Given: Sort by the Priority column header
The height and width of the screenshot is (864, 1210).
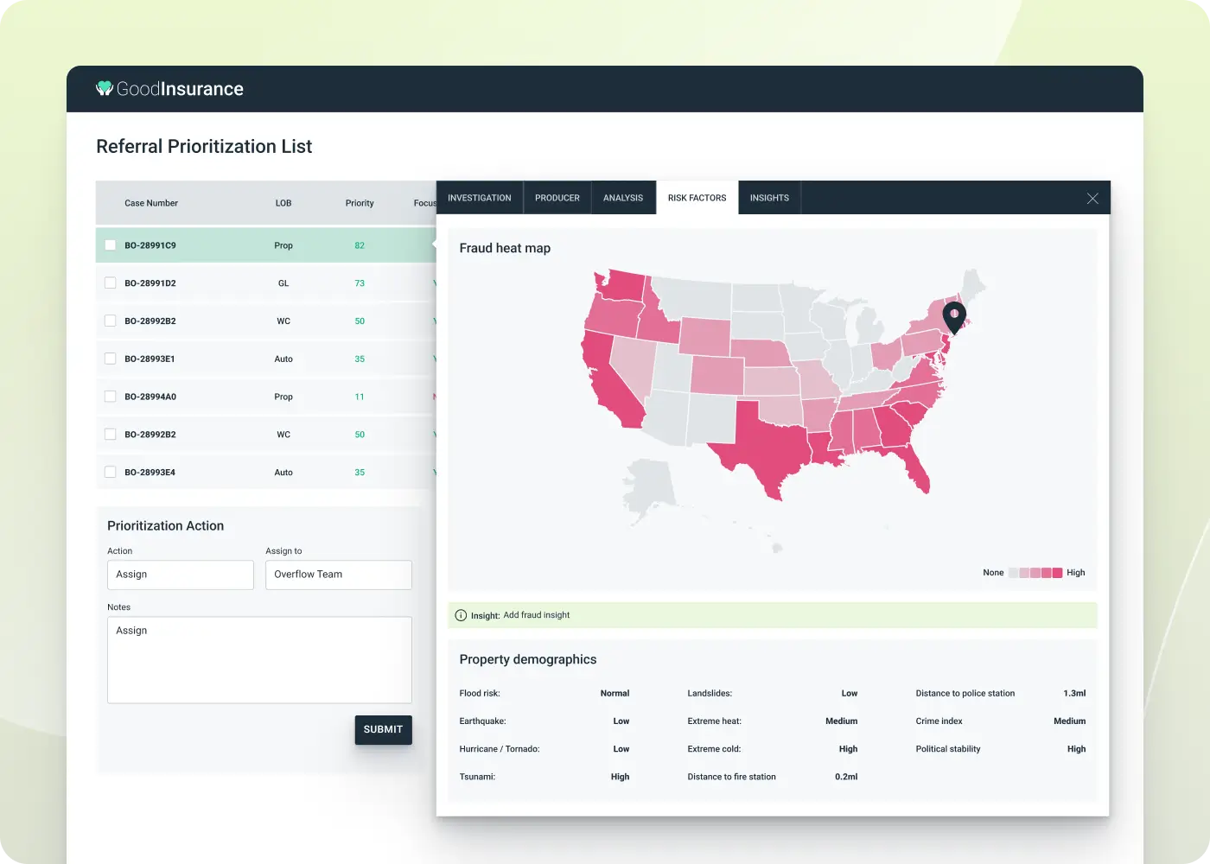Looking at the screenshot, I should (x=360, y=203).
